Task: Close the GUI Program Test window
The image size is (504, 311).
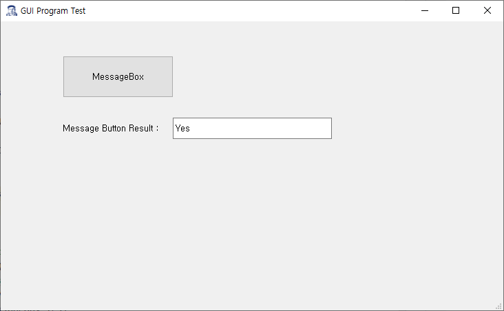Action: pos(487,10)
